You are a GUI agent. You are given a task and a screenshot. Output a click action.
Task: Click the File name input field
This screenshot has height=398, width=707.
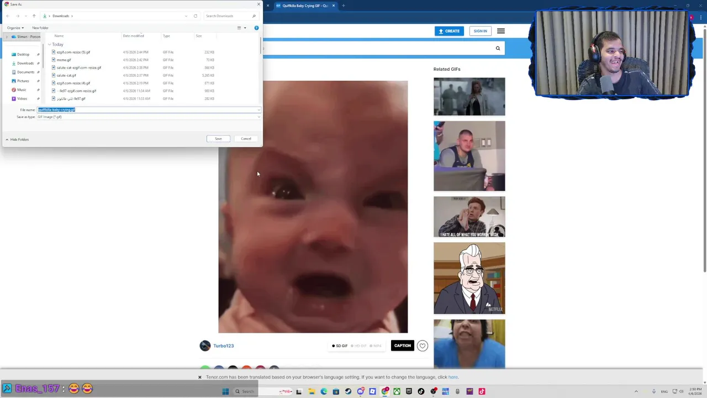[148, 109]
